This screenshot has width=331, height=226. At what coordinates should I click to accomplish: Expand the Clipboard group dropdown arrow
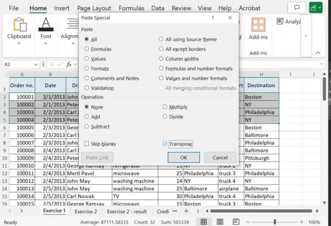[19, 43]
